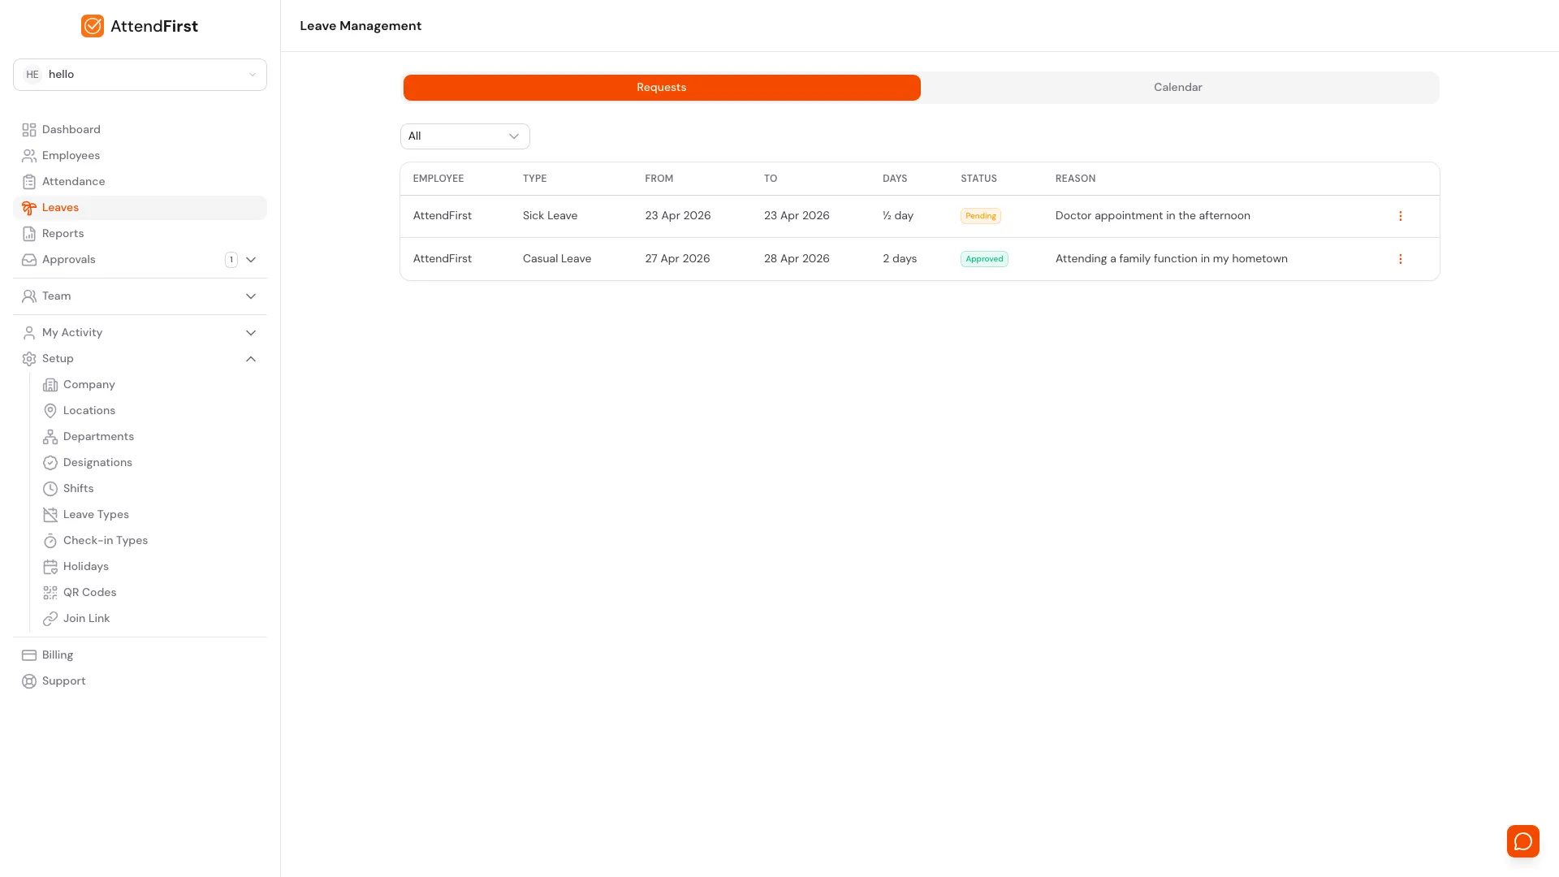Click the EMPLOYEE column header
This screenshot has height=877, width=1559.
coord(438,179)
